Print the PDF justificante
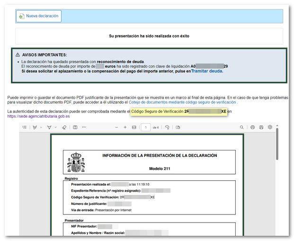Screen dimensions: 294x241 click(x=253, y=127)
